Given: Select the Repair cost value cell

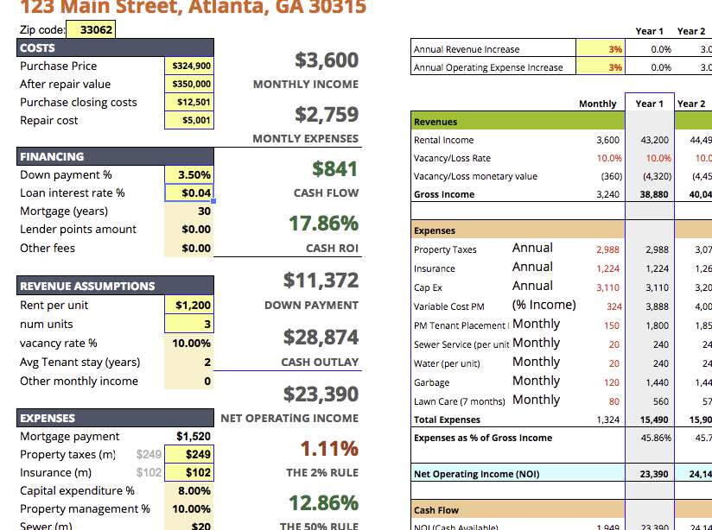Looking at the screenshot, I should (188, 120).
